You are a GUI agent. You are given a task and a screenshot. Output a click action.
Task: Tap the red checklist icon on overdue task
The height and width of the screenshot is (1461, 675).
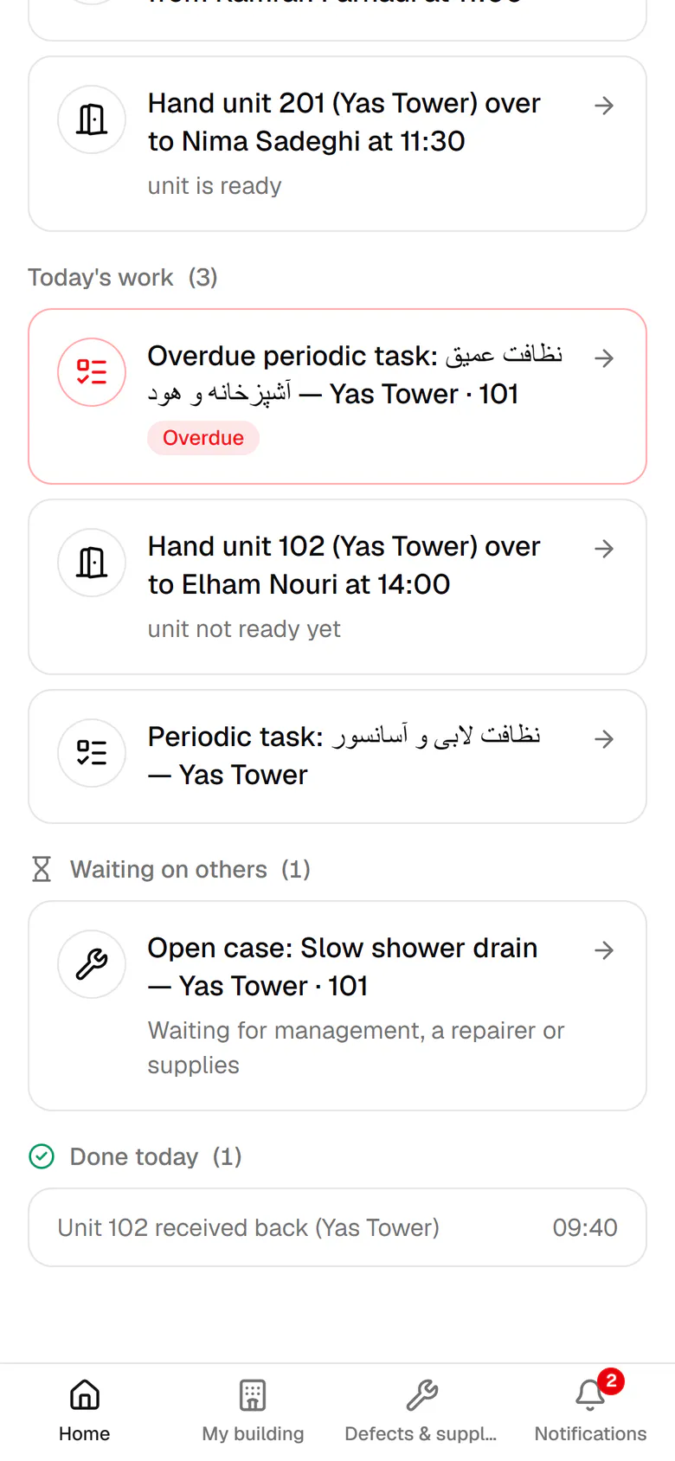(x=92, y=372)
